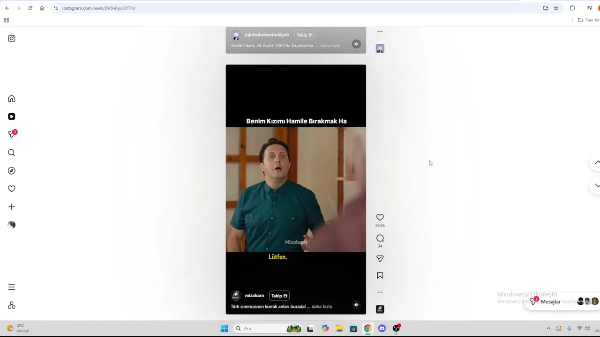Open the Chrome extensions puzzle icon

(572, 8)
